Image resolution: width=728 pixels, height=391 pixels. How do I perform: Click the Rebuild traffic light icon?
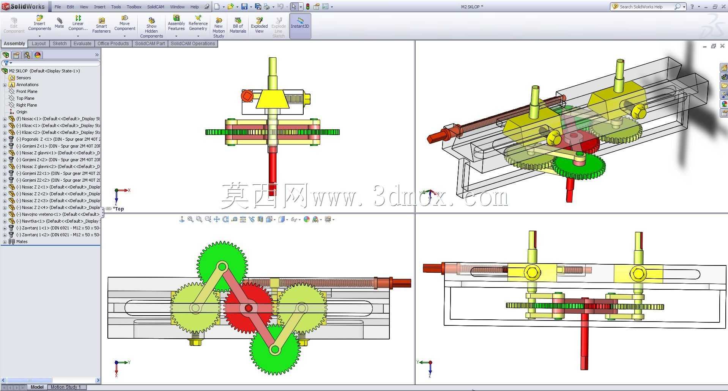[x=308, y=6]
